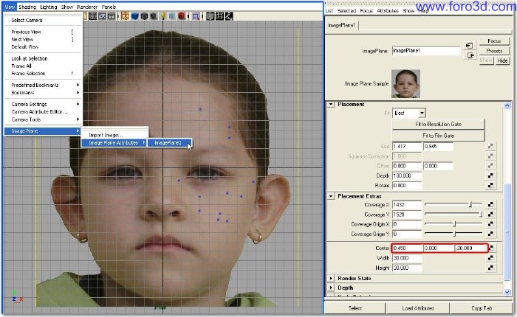
Task: Click the map button beside Width
Action: click(x=490, y=258)
